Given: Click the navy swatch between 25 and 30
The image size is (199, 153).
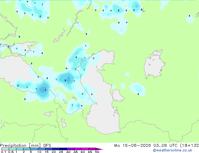Looking at the screenshot, I should click(63, 149).
